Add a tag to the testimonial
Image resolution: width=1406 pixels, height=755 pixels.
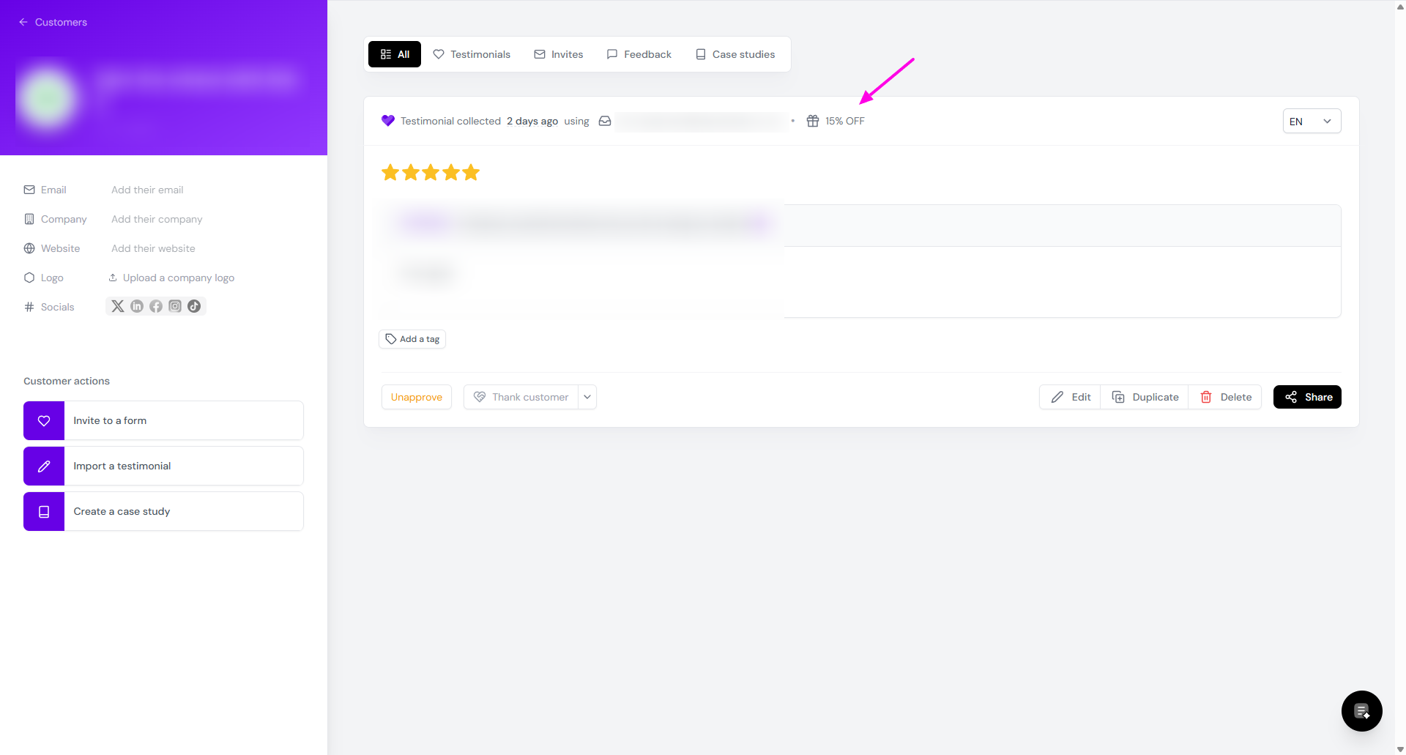tap(412, 339)
